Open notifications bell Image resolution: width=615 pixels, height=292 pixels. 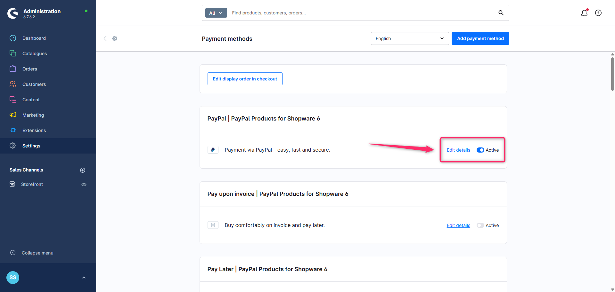tap(584, 13)
